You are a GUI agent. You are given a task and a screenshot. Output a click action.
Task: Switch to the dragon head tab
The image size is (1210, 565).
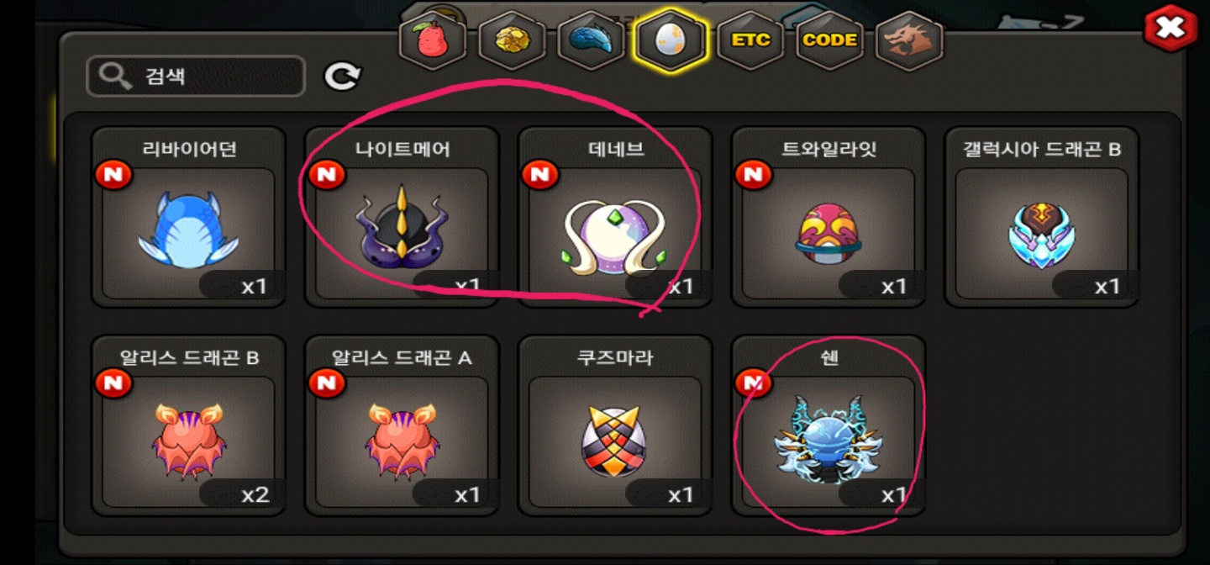click(x=909, y=40)
